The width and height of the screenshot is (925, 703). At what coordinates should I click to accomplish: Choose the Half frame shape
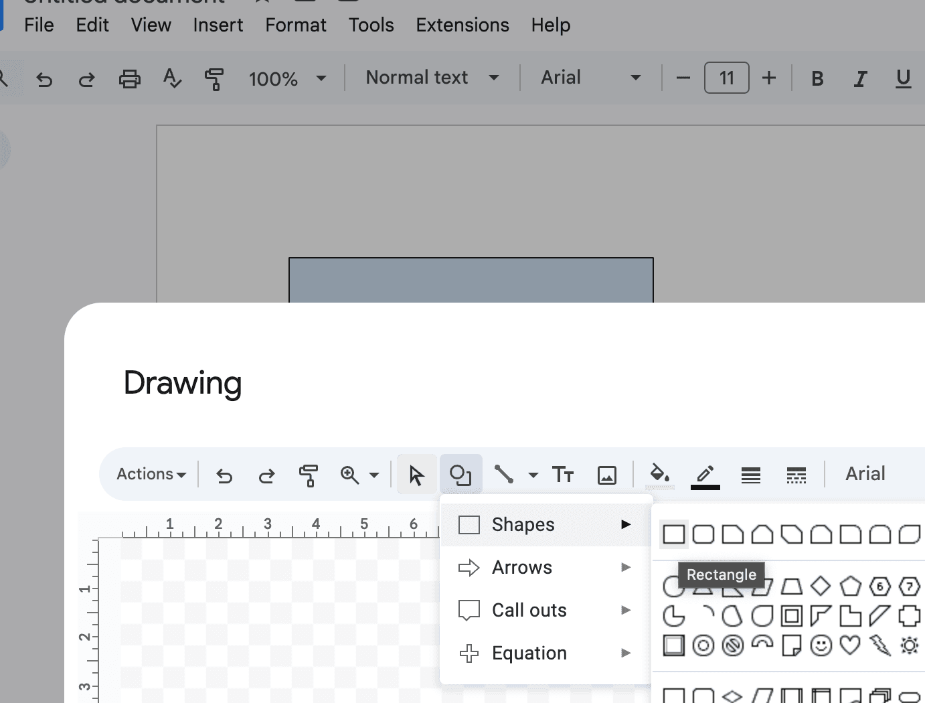821,616
